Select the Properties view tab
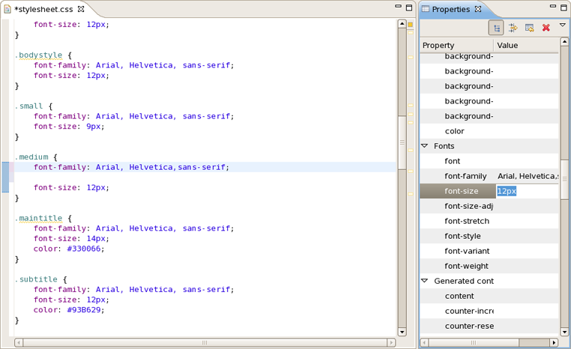This screenshot has width=571, height=349. click(451, 9)
